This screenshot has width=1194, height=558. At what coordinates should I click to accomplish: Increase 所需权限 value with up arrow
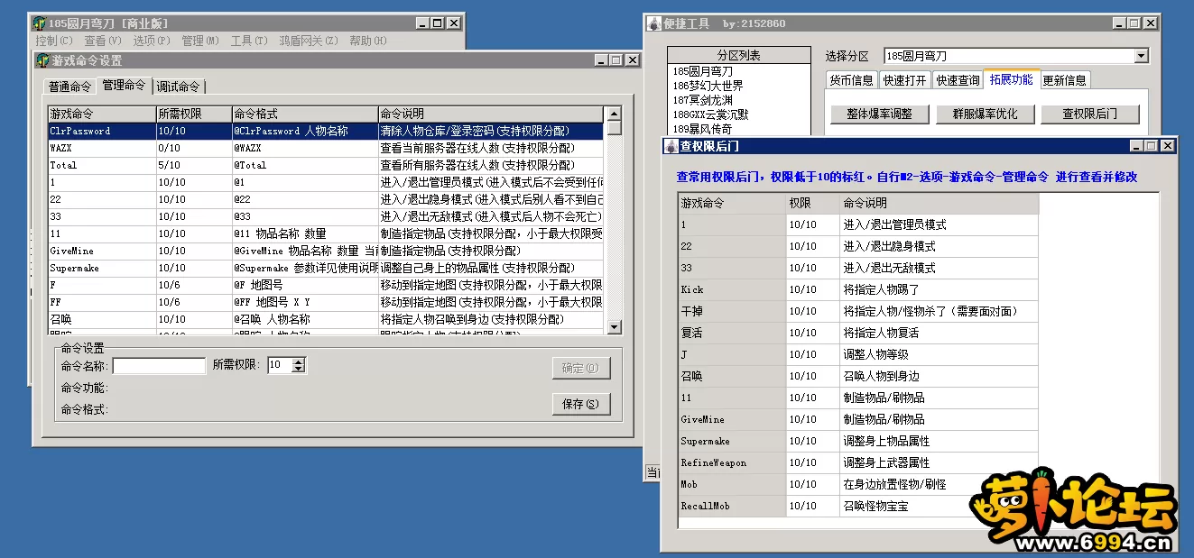coord(300,361)
